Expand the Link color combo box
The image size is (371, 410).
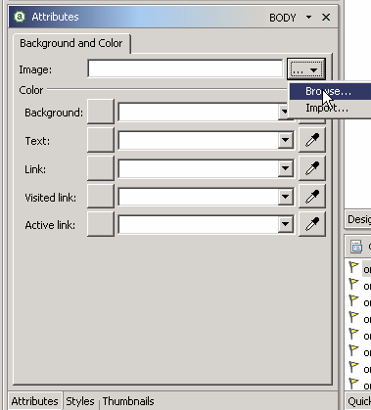285,168
